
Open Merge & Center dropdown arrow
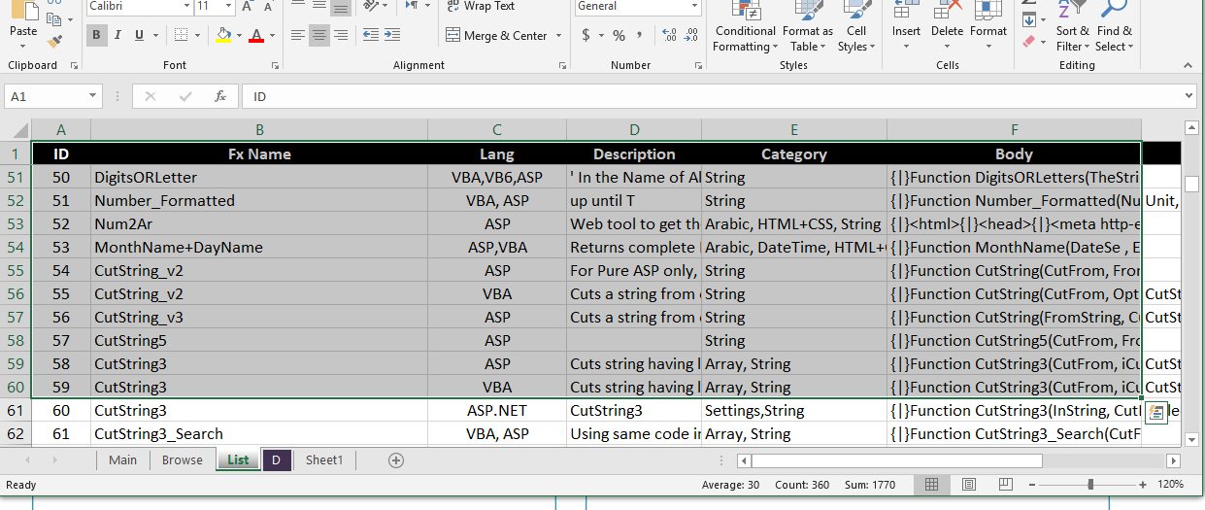(558, 36)
